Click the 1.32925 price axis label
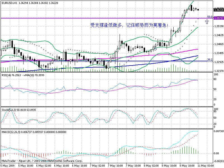Image resolution: width=224 pixels, height=168 pixels. click(x=219, y=62)
